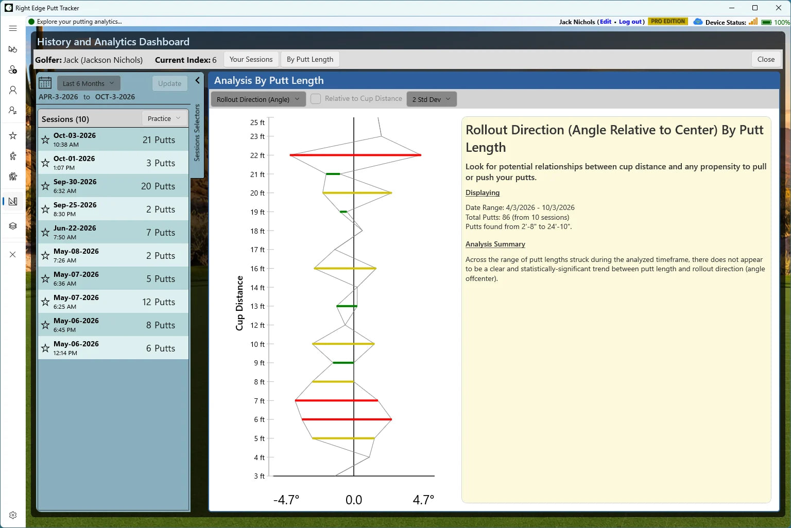Click the pointer-hand sidebar icon
The image size is (791, 528).
[x=13, y=49]
